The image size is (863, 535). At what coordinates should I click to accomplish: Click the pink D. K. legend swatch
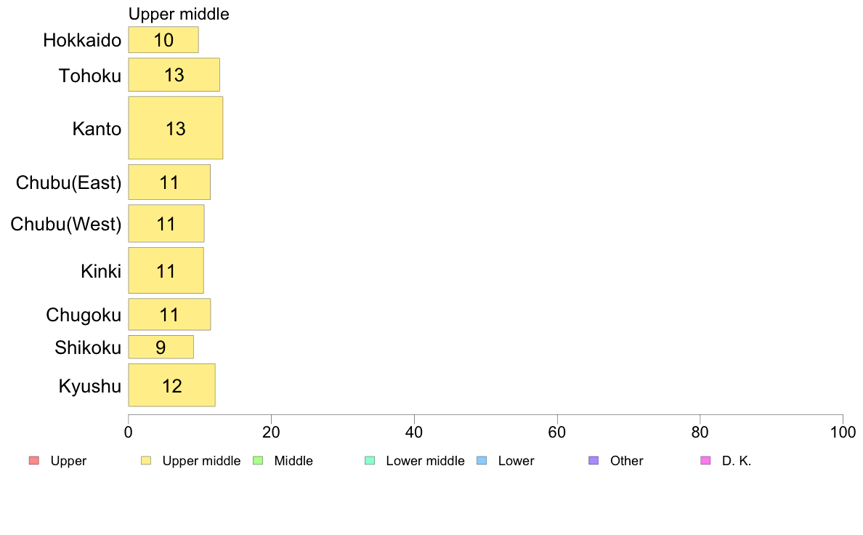point(705,461)
